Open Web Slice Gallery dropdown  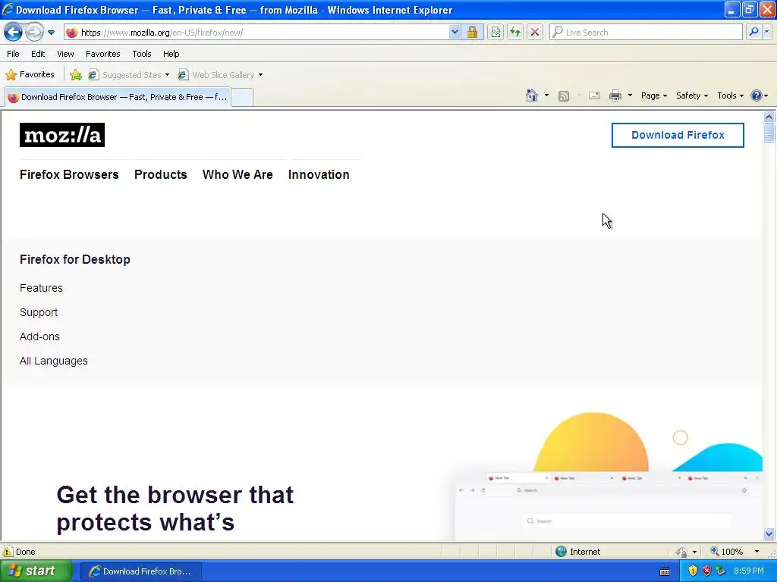[x=221, y=75]
